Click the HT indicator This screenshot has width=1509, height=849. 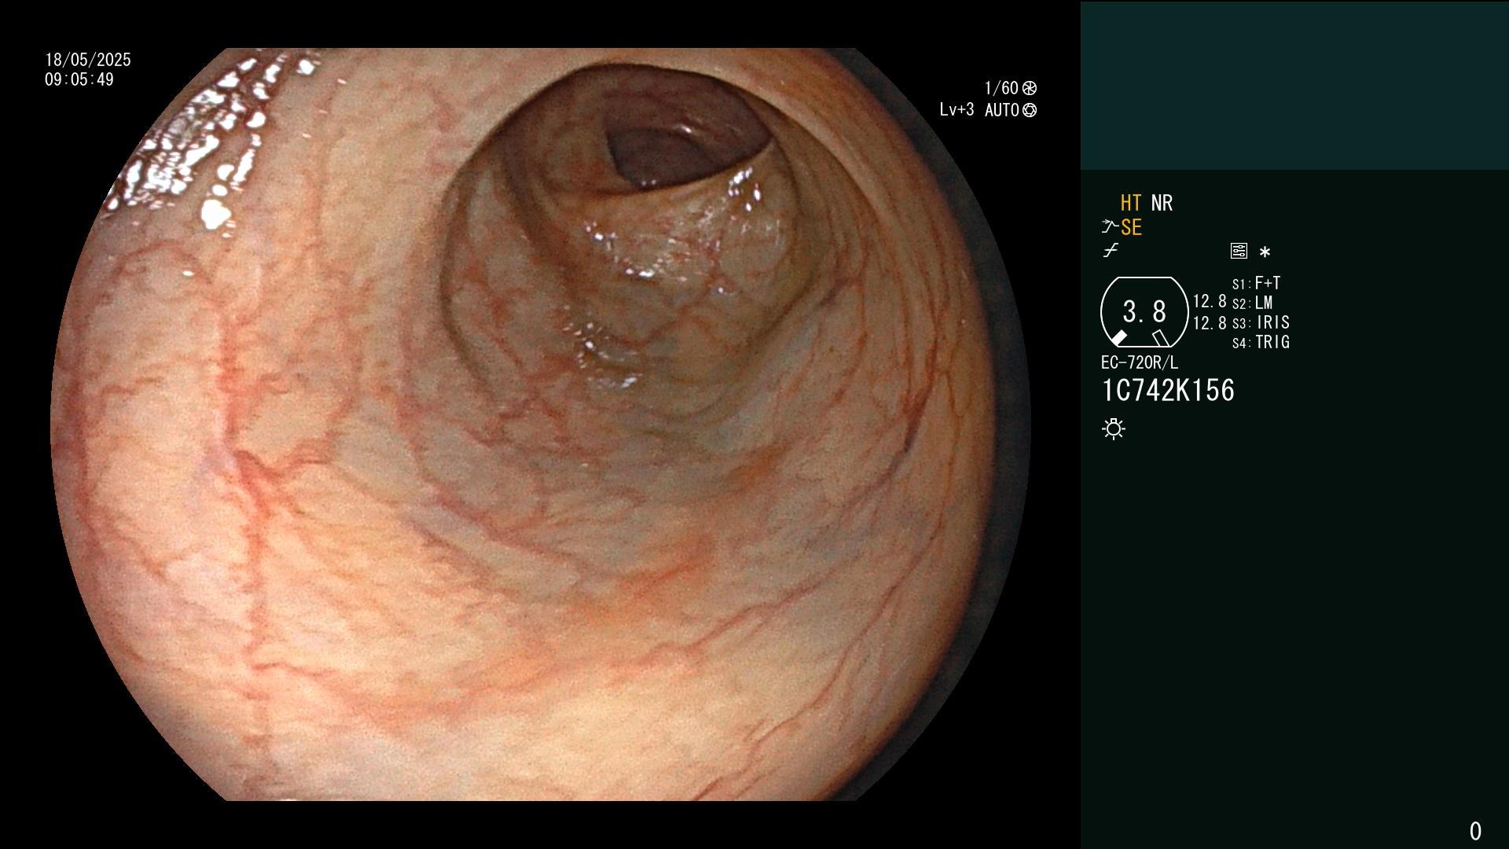1131,203
